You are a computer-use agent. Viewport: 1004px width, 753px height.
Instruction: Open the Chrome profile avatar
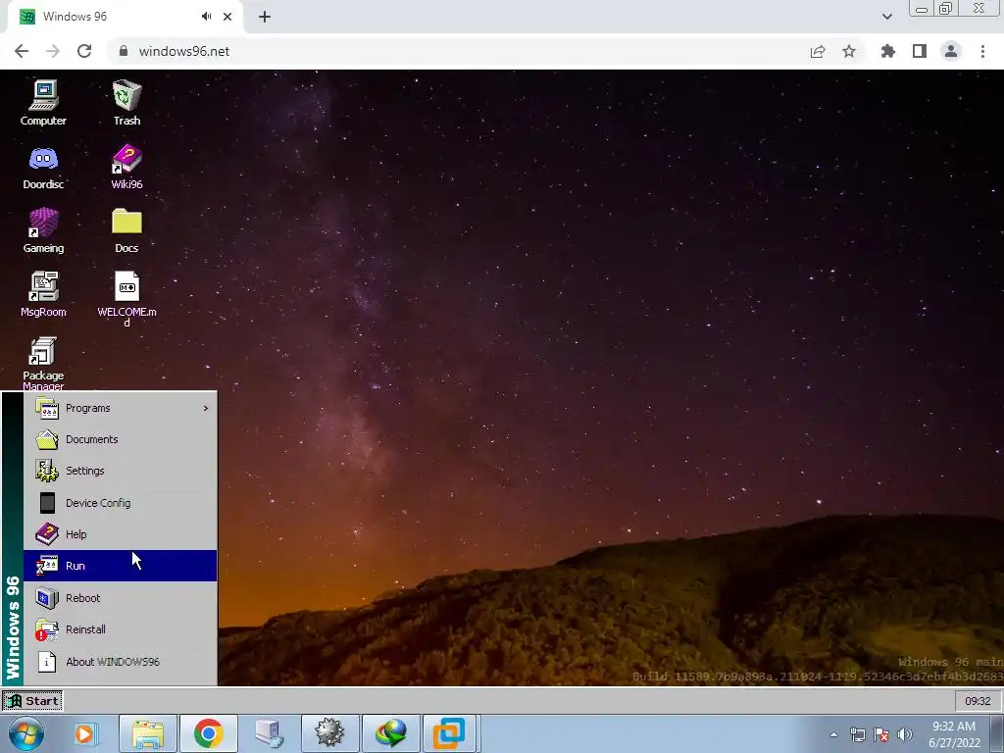[x=951, y=51]
